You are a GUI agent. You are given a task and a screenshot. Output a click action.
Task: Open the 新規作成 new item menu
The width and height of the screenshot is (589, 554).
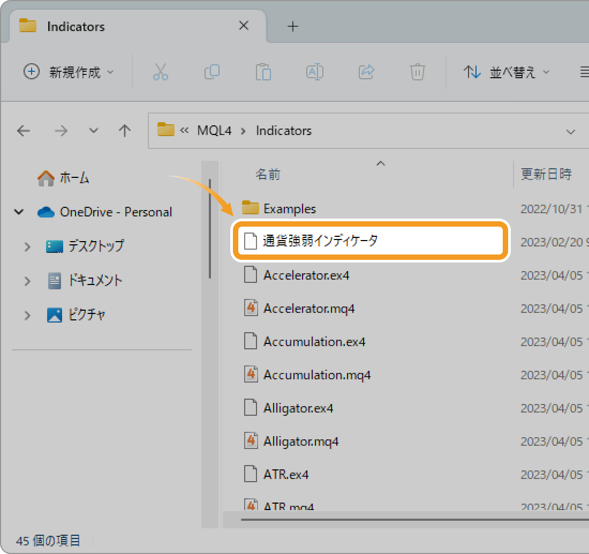[69, 72]
